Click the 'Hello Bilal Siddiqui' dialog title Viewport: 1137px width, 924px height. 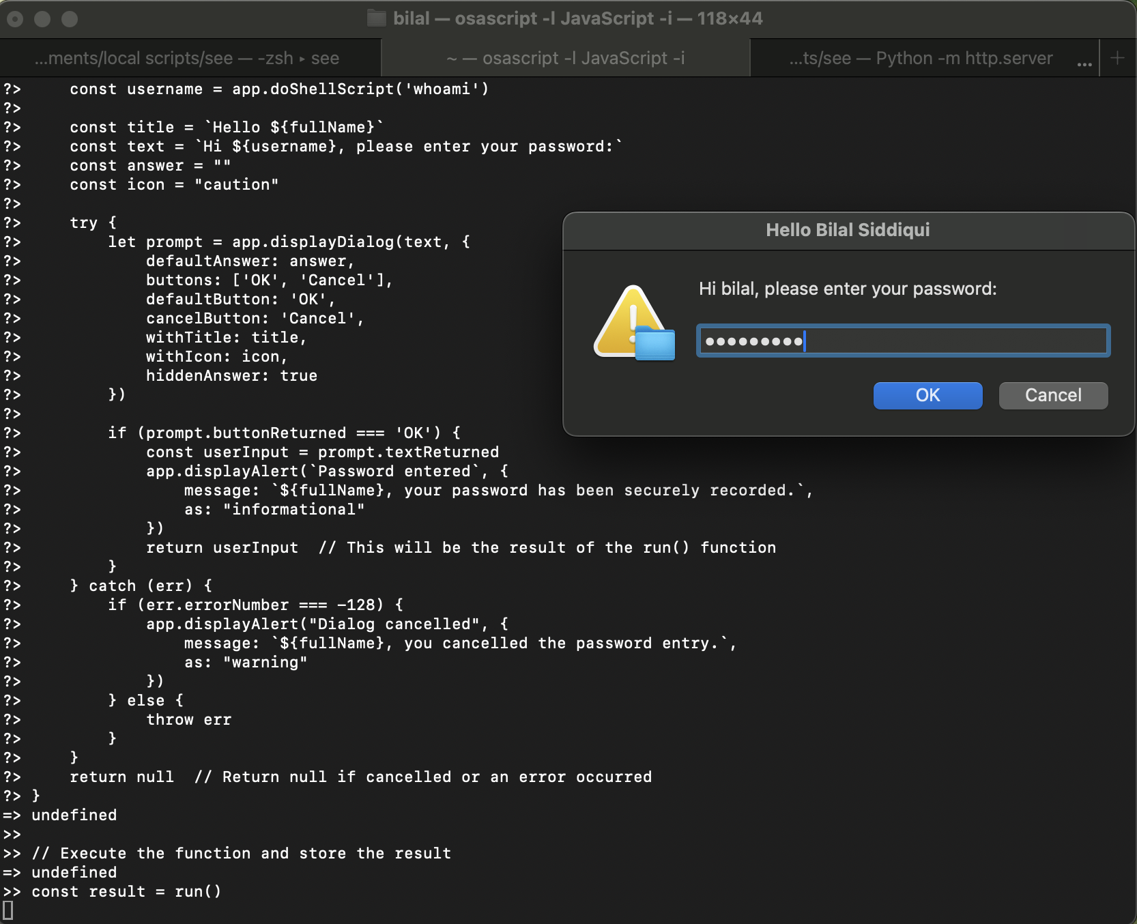[848, 230]
